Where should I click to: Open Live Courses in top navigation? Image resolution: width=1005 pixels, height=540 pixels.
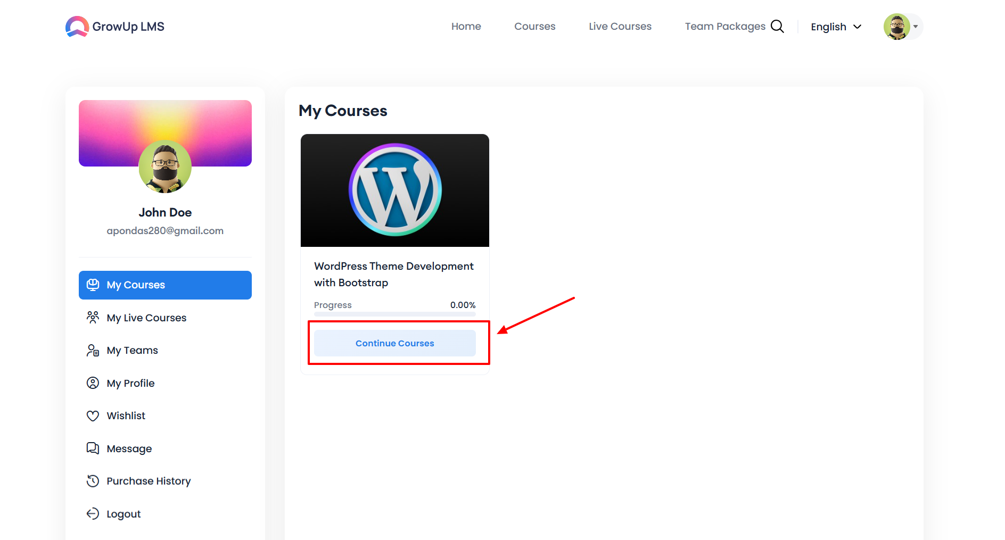coord(620,26)
